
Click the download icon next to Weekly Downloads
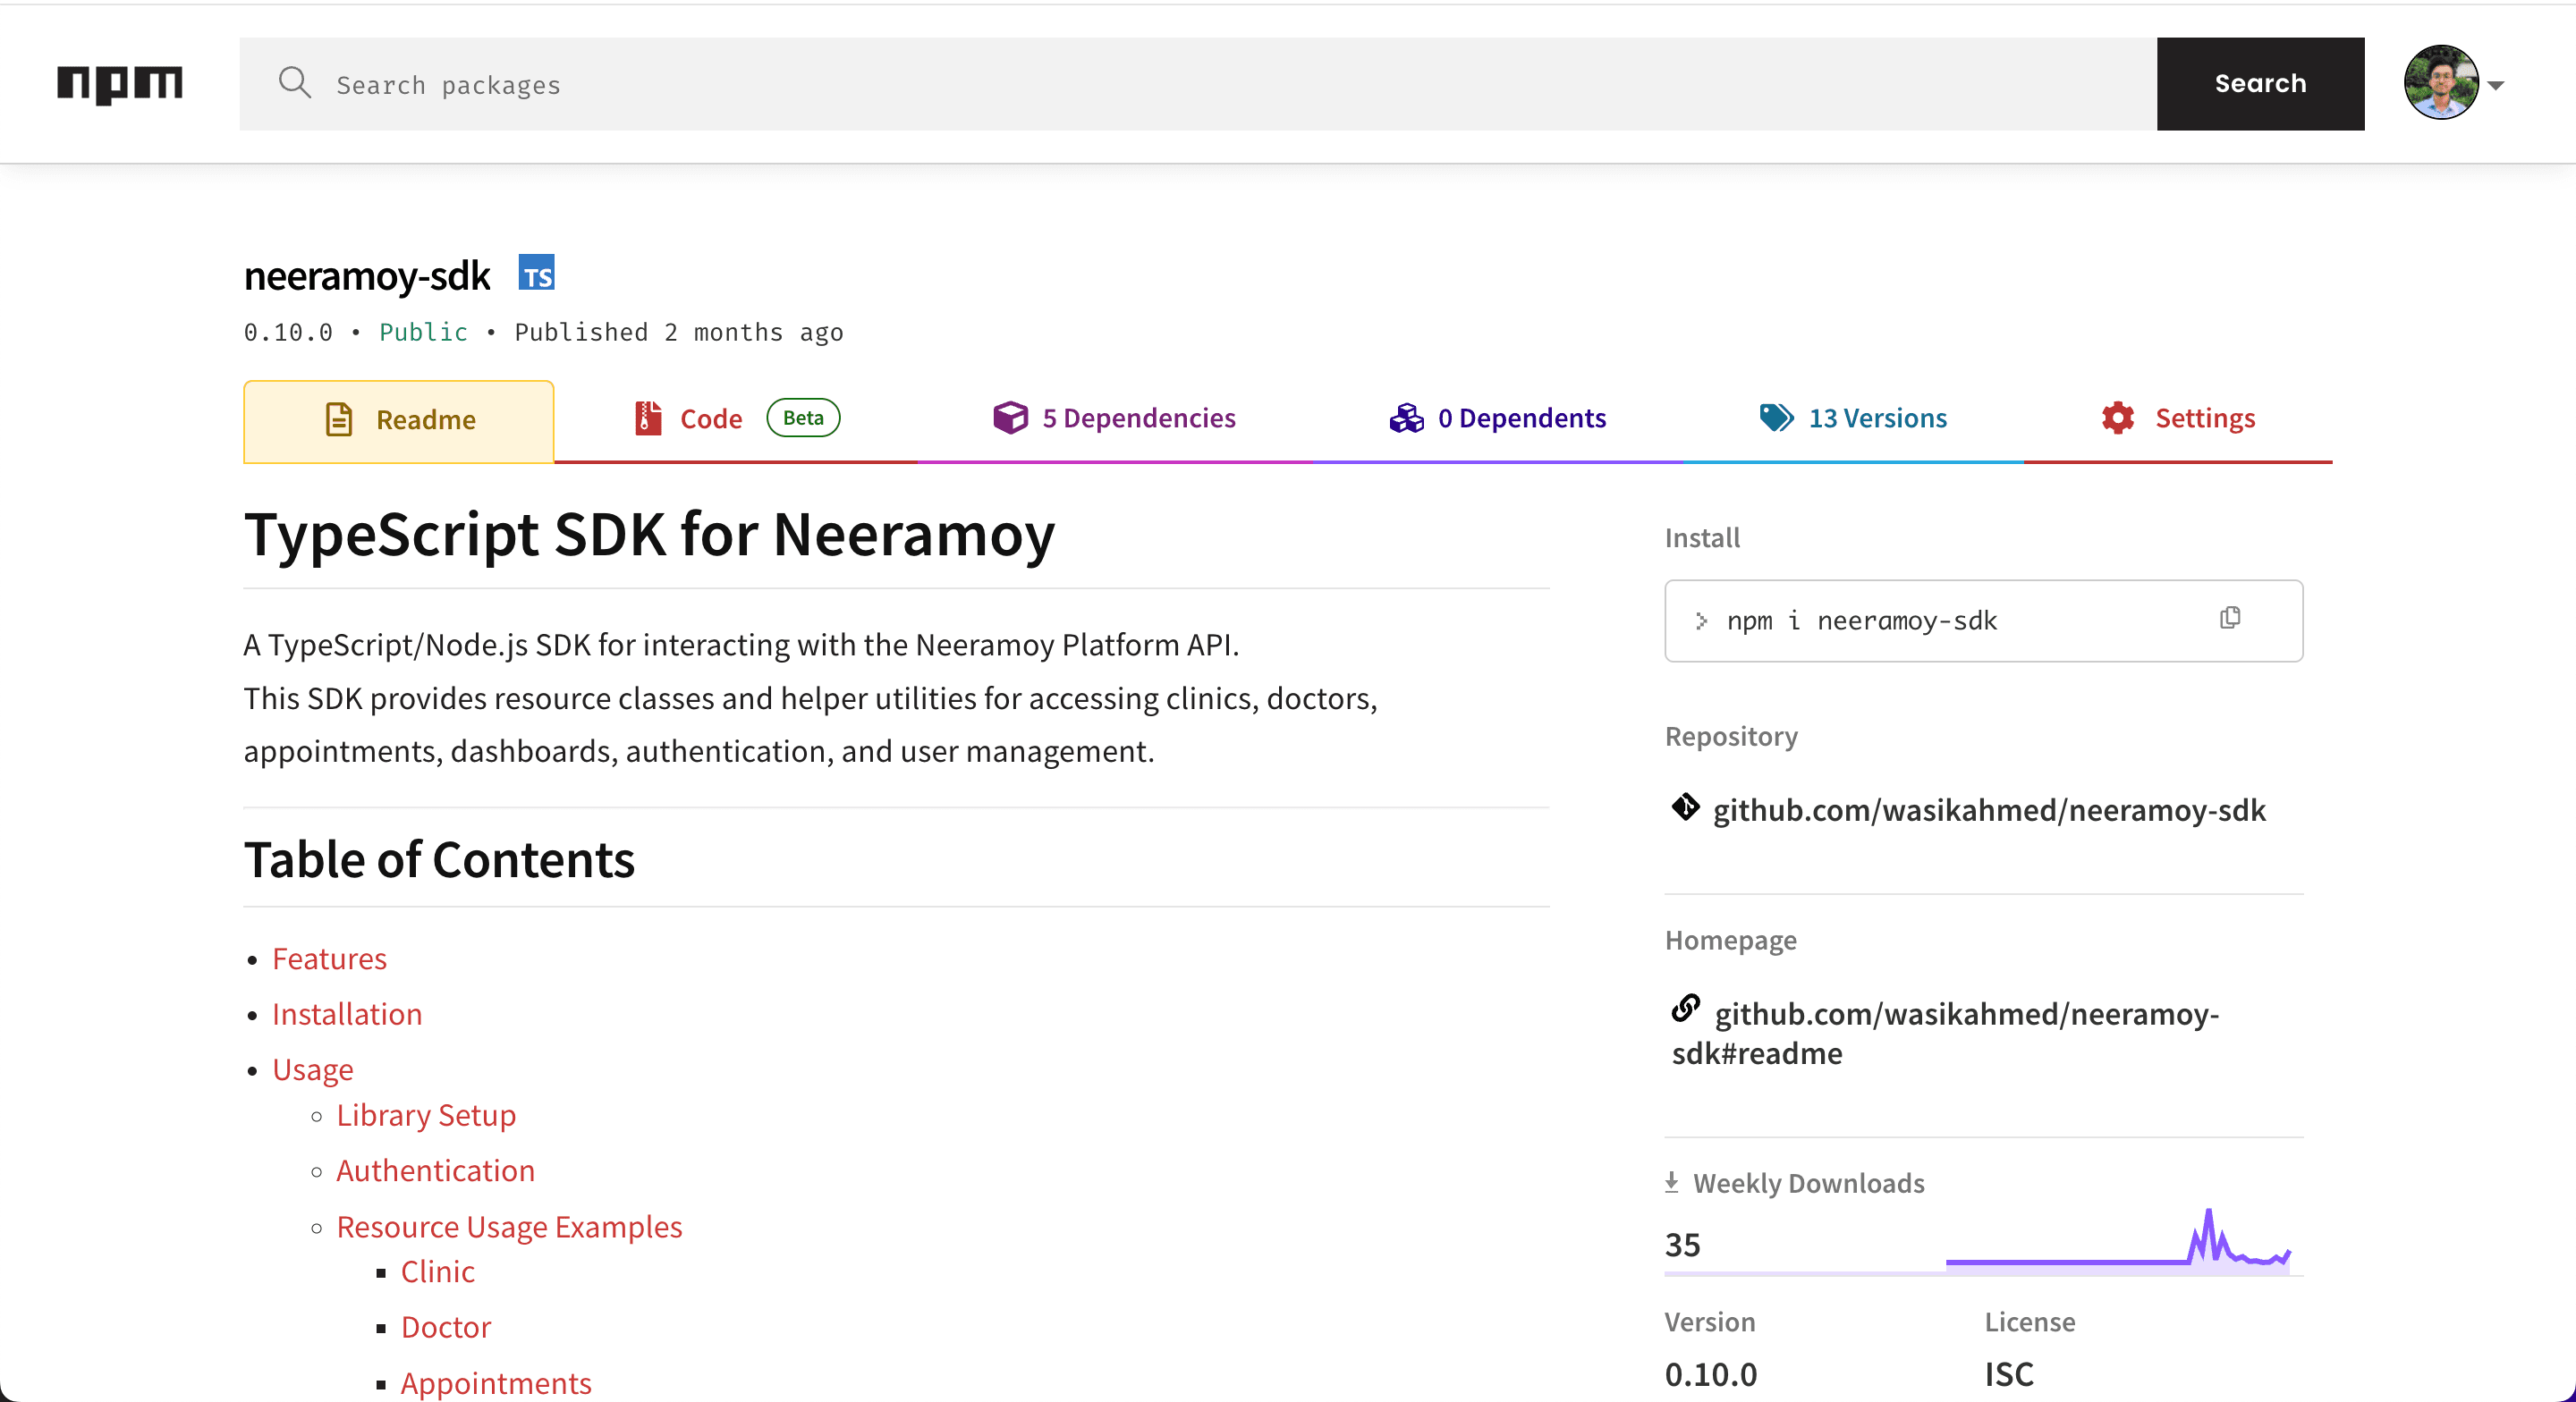[1671, 1181]
